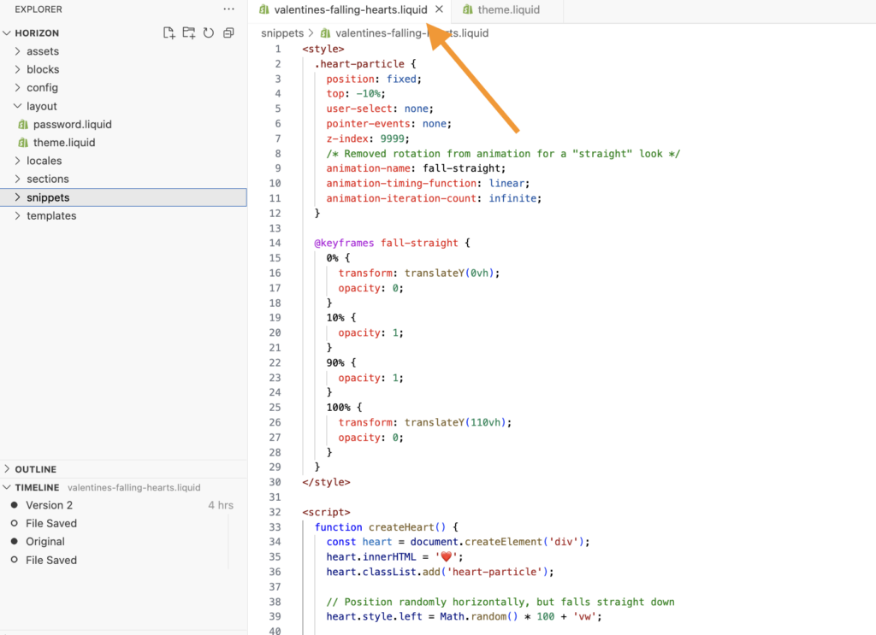Click line number 14 in the gutter

[275, 244]
